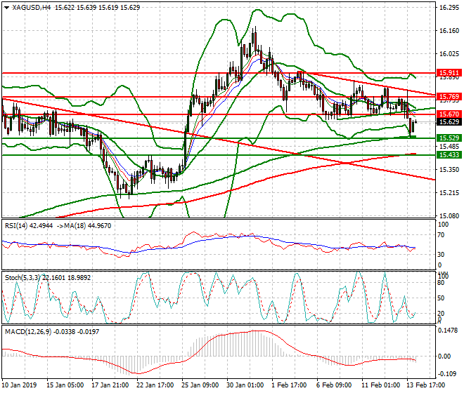
Task: Select the XAGUSD,H4 chart title text
Action: pos(32,8)
